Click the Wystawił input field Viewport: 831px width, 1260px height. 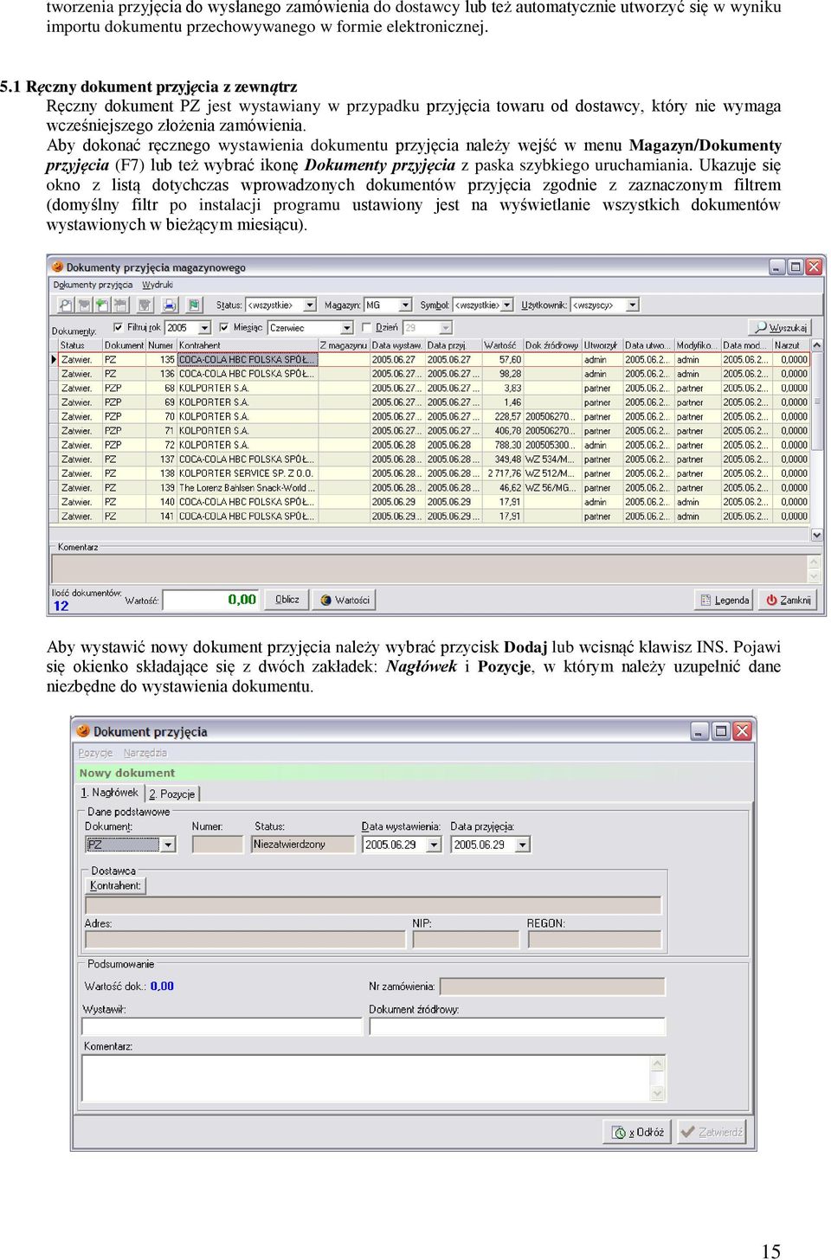(222, 1026)
